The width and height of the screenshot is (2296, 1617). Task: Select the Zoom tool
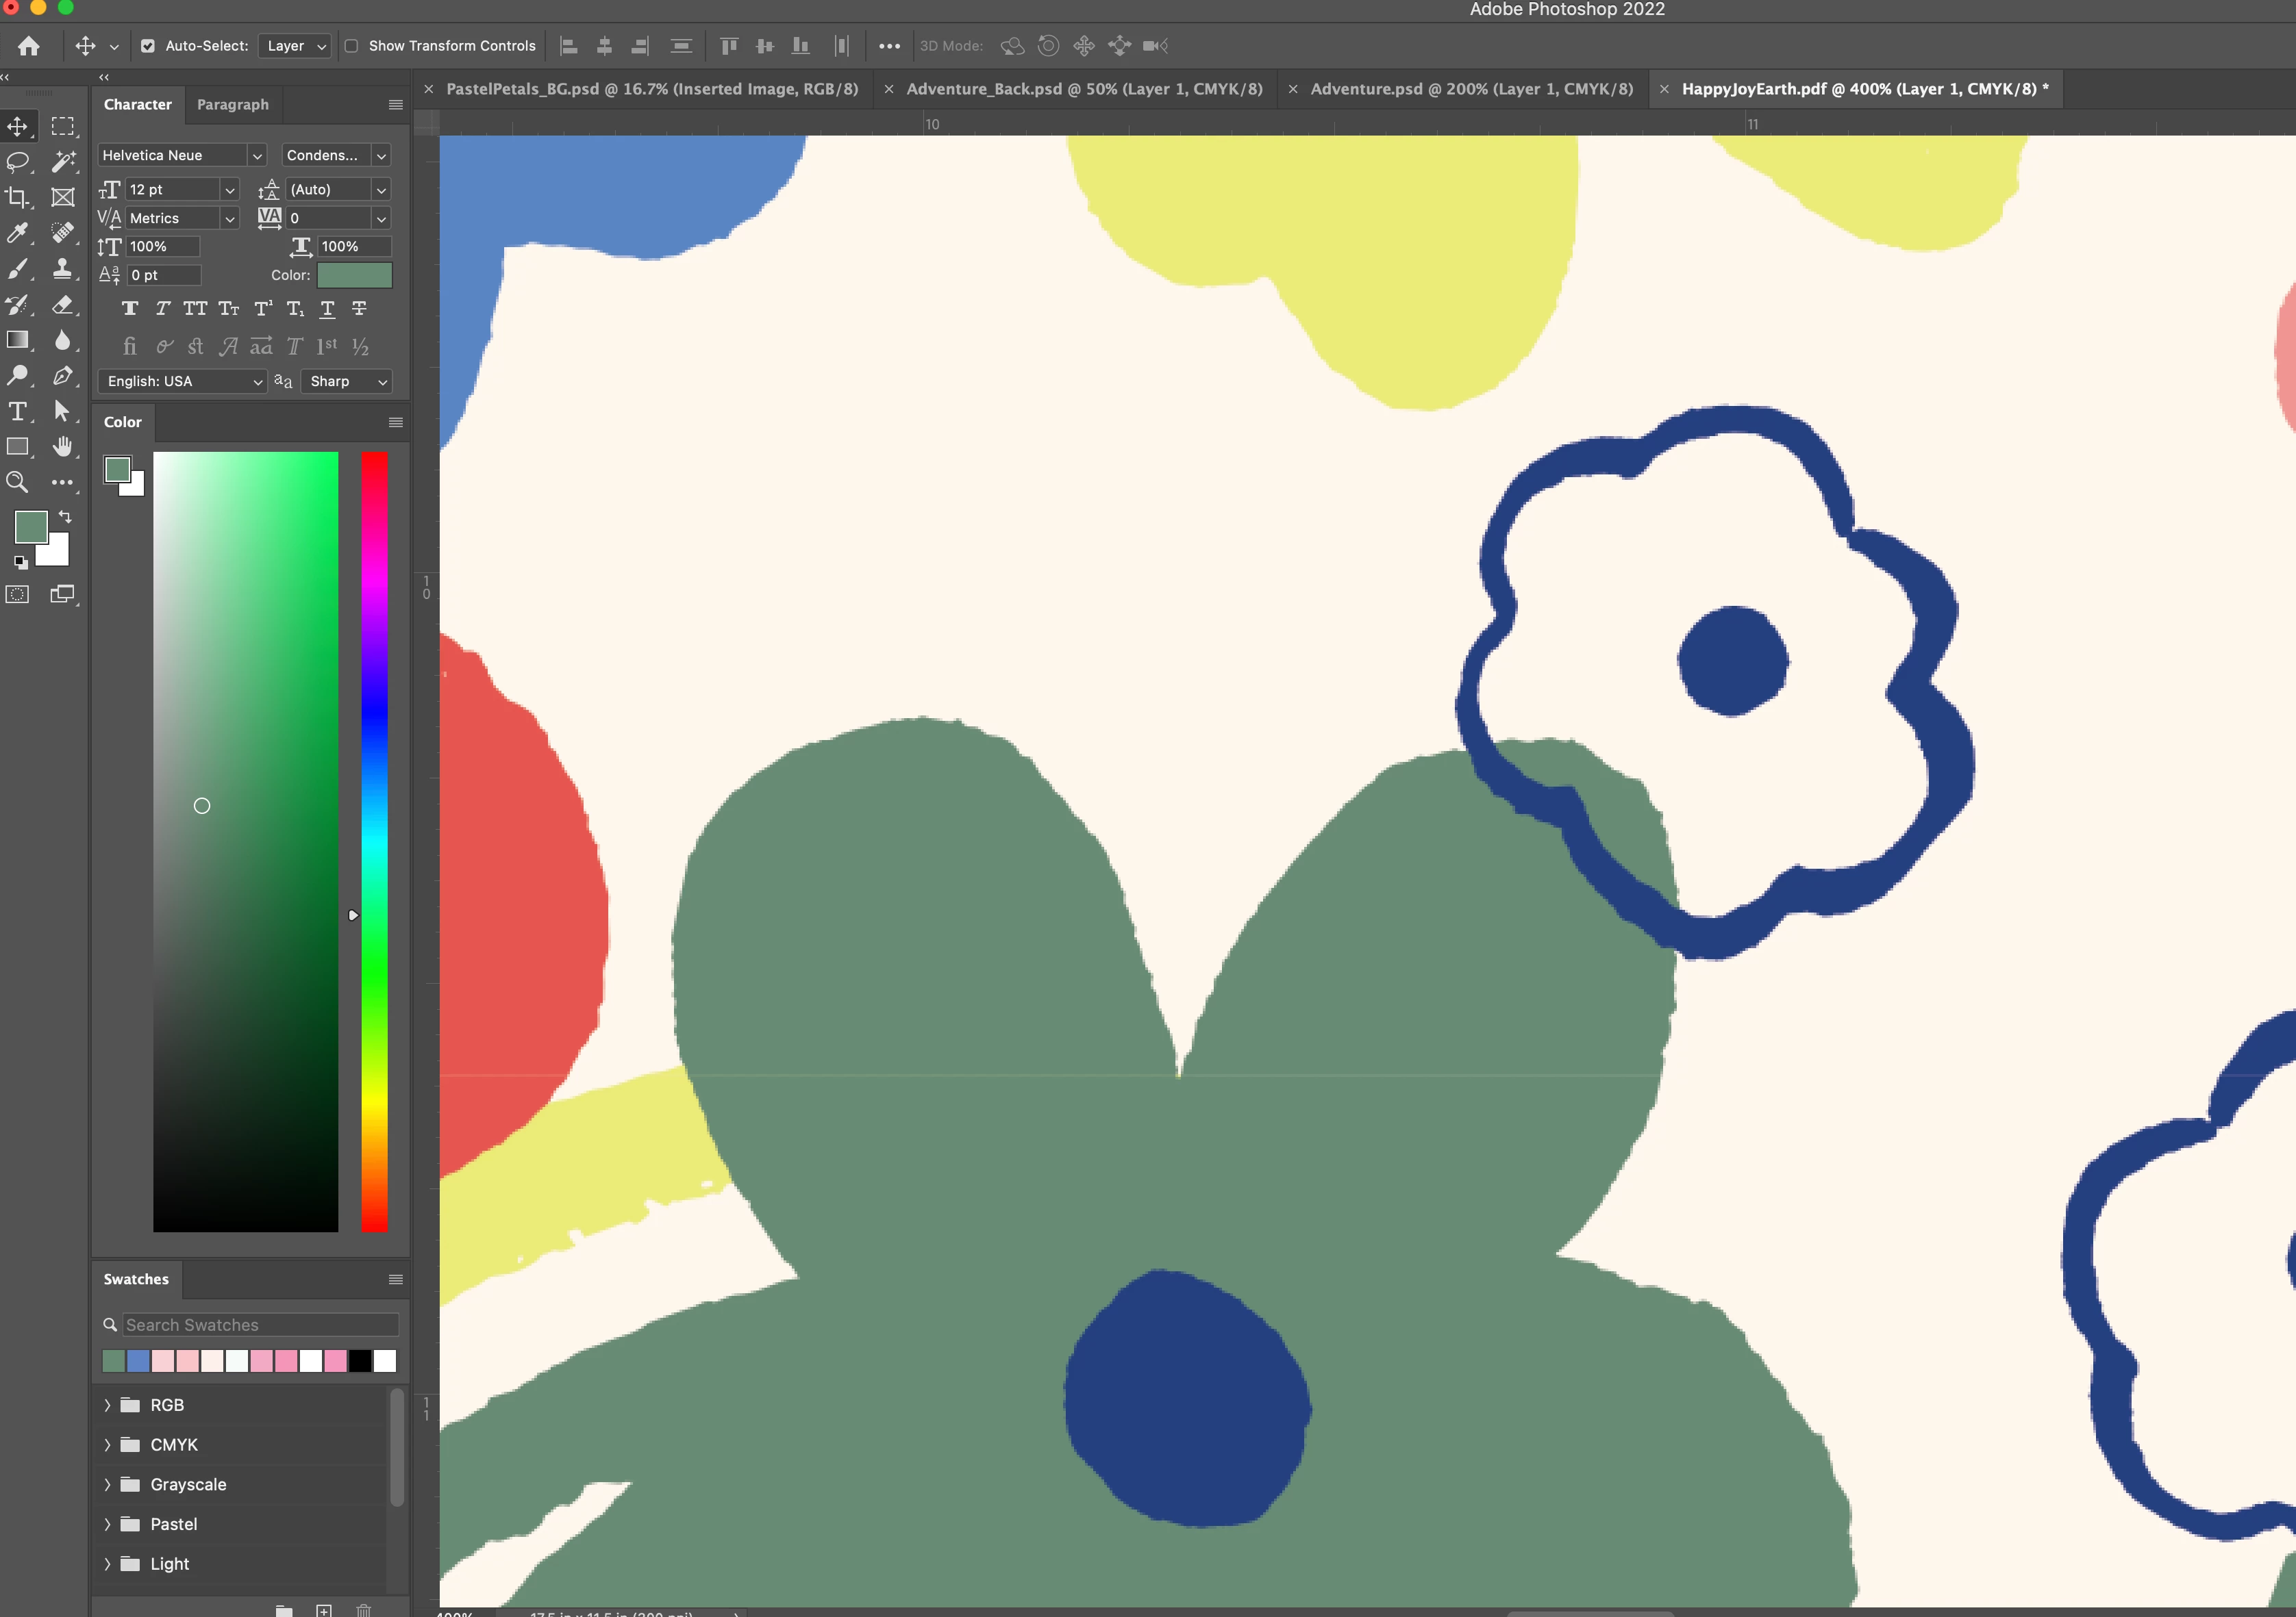(18, 482)
